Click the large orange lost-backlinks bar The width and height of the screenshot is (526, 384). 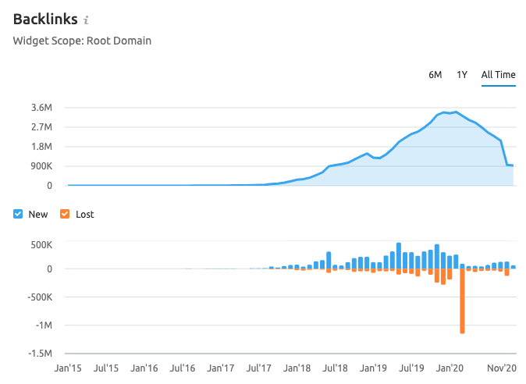tap(462, 300)
